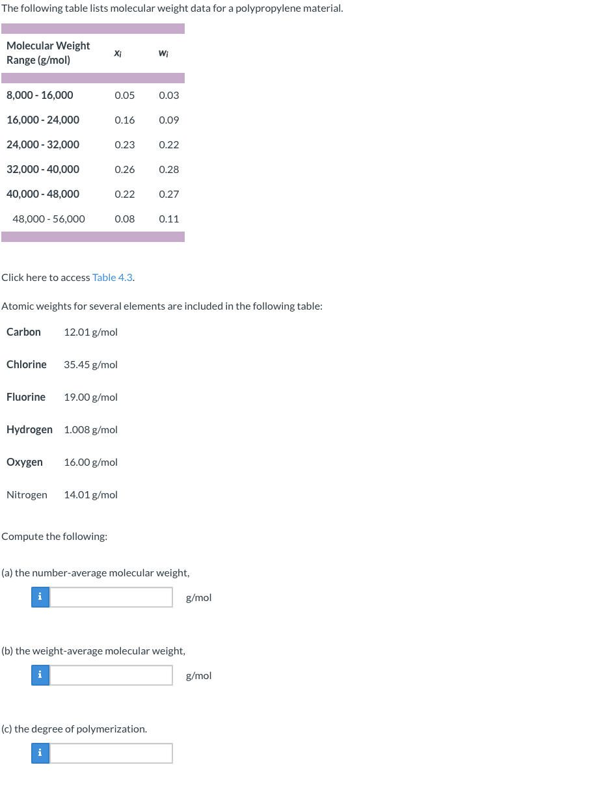The image size is (601, 791).
Task: Select the 32,000 - 40,000 row
Action: [x=42, y=169]
